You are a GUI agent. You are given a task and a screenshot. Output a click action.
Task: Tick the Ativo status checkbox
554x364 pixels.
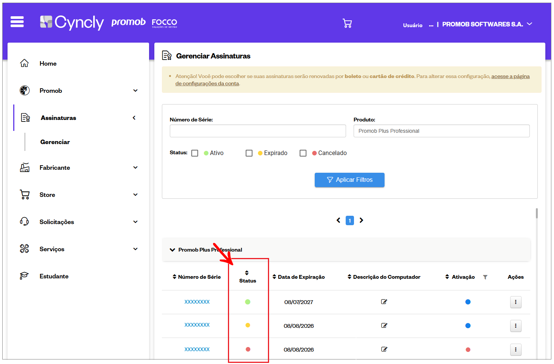pyautogui.click(x=195, y=153)
